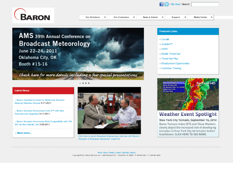233x174 pixels.
Task: Open the Our Solutions menu
Action: pos(93,17)
